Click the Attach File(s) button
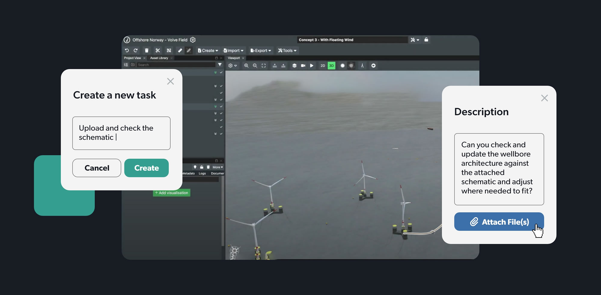Screen dimensions: 601x295 click(x=499, y=222)
